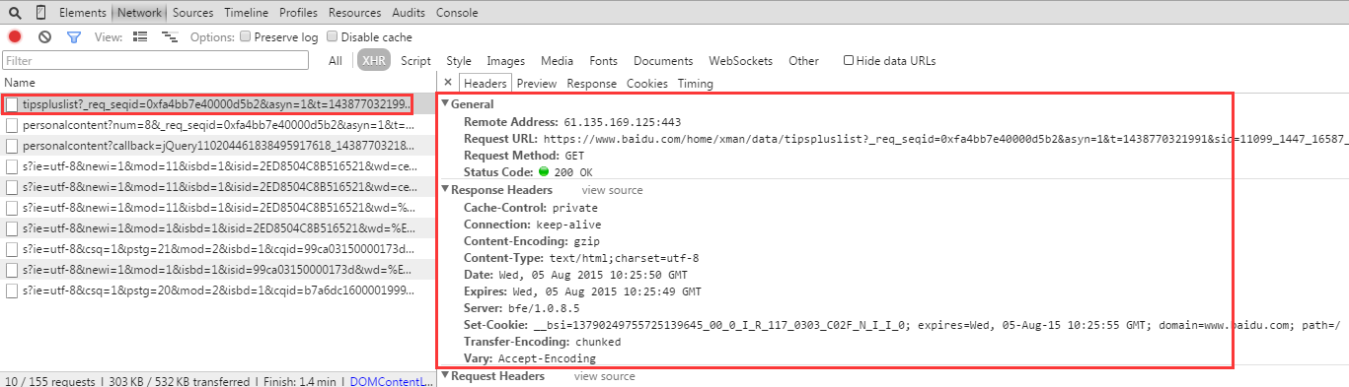Filter requests by XHR

tap(374, 60)
